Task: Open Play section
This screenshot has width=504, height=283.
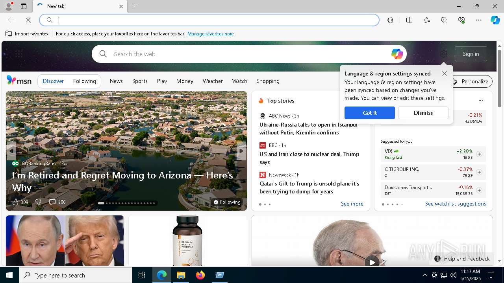Action: click(162, 81)
